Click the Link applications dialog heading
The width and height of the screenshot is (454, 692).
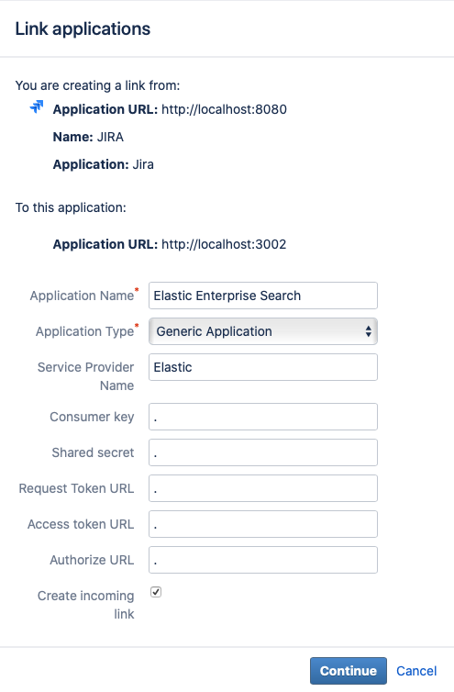click(83, 29)
